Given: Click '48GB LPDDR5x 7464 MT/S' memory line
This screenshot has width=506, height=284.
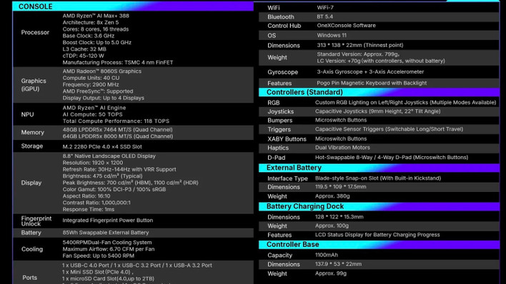Looking at the screenshot, I should point(117,130).
